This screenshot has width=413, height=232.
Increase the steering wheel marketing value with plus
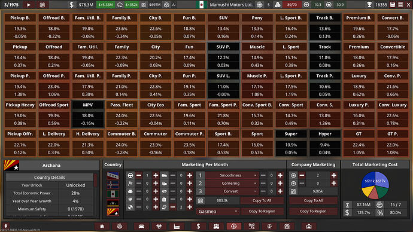156,175
